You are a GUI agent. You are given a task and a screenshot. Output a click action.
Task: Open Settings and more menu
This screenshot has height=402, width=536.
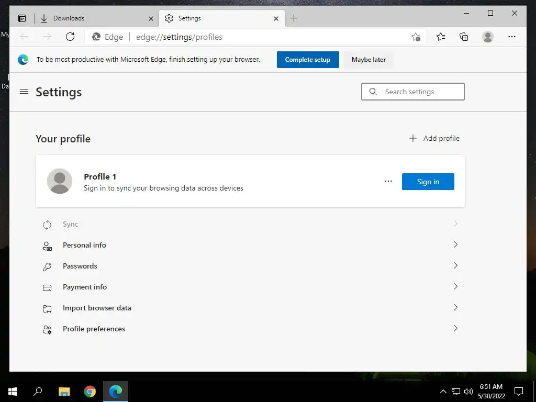click(512, 37)
